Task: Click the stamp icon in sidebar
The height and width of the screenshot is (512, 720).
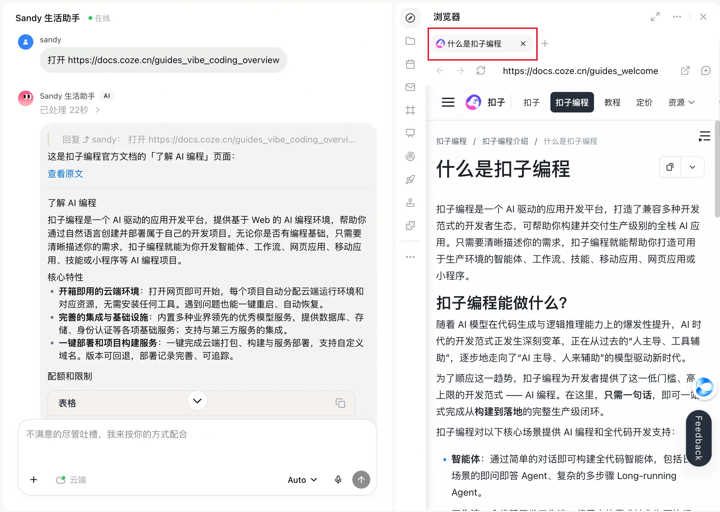Action: (410, 202)
